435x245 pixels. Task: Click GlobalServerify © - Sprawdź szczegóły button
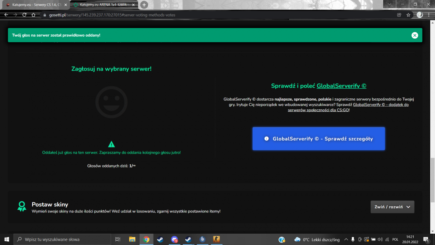click(x=318, y=139)
